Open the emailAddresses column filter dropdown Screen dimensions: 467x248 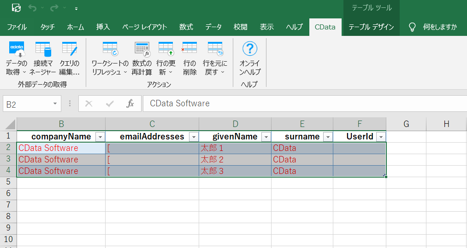click(x=194, y=137)
